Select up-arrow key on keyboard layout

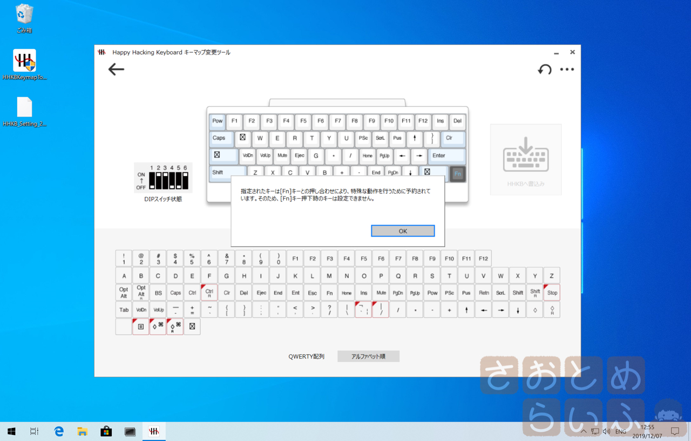point(415,139)
